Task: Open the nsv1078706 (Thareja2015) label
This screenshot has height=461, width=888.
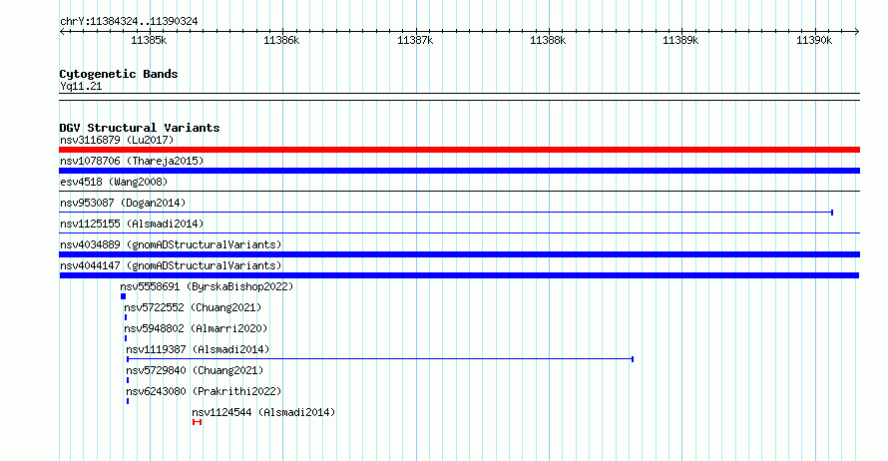Action: click(x=132, y=161)
